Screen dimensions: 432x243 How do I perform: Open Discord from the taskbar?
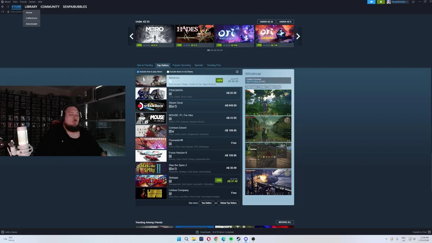(x=246, y=239)
